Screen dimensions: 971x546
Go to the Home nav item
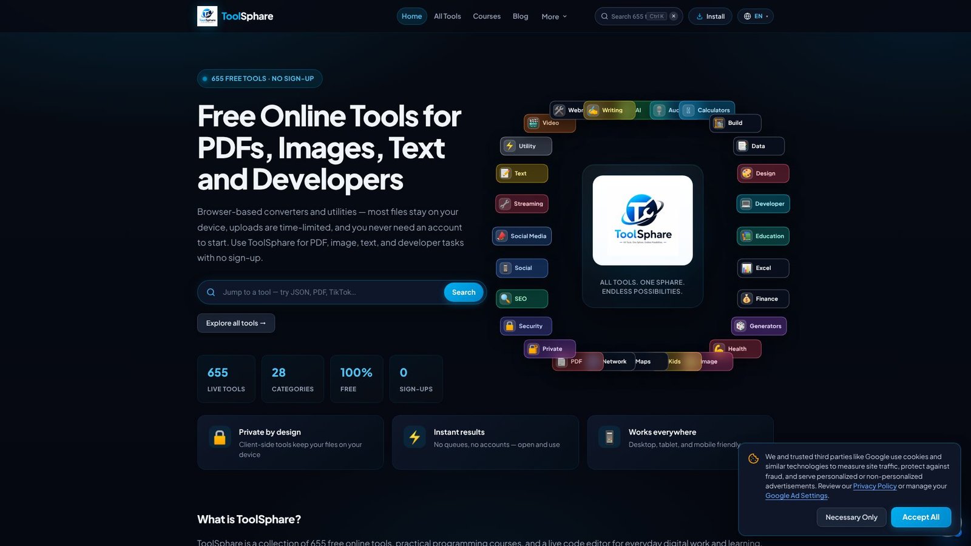click(x=411, y=16)
